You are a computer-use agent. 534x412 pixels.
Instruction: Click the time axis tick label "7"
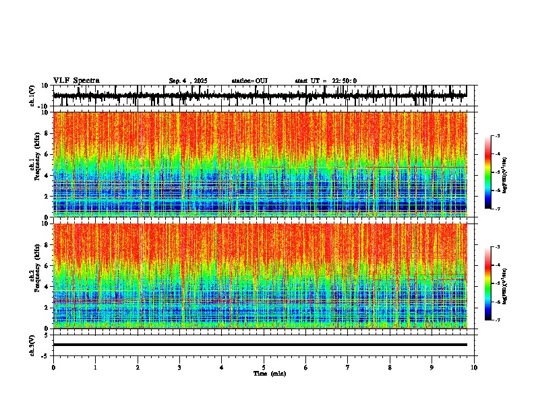348,368
